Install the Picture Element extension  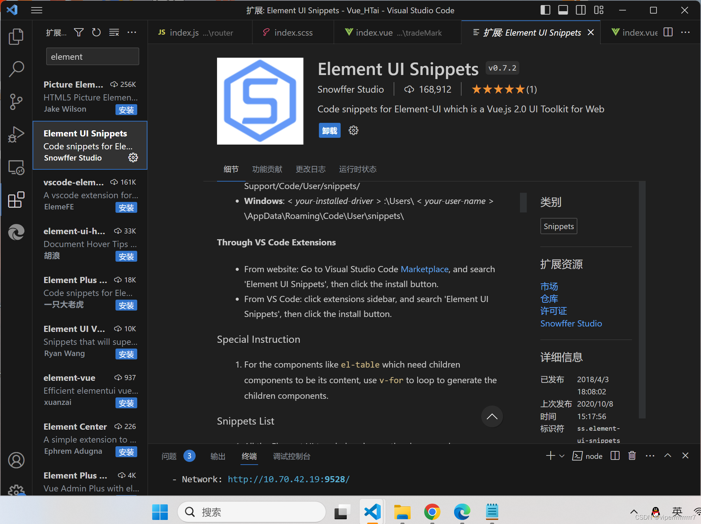(126, 110)
